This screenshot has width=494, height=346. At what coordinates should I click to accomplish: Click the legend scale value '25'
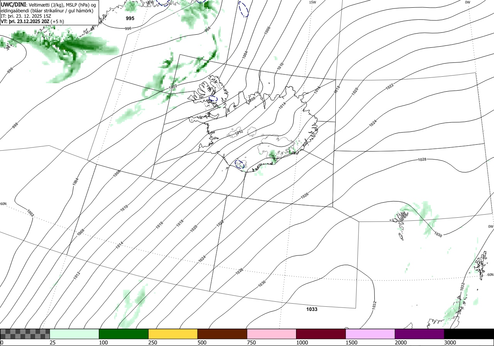coord(52,343)
